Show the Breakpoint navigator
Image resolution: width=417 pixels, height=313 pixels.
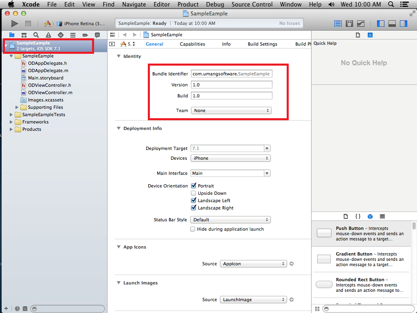coord(85,35)
